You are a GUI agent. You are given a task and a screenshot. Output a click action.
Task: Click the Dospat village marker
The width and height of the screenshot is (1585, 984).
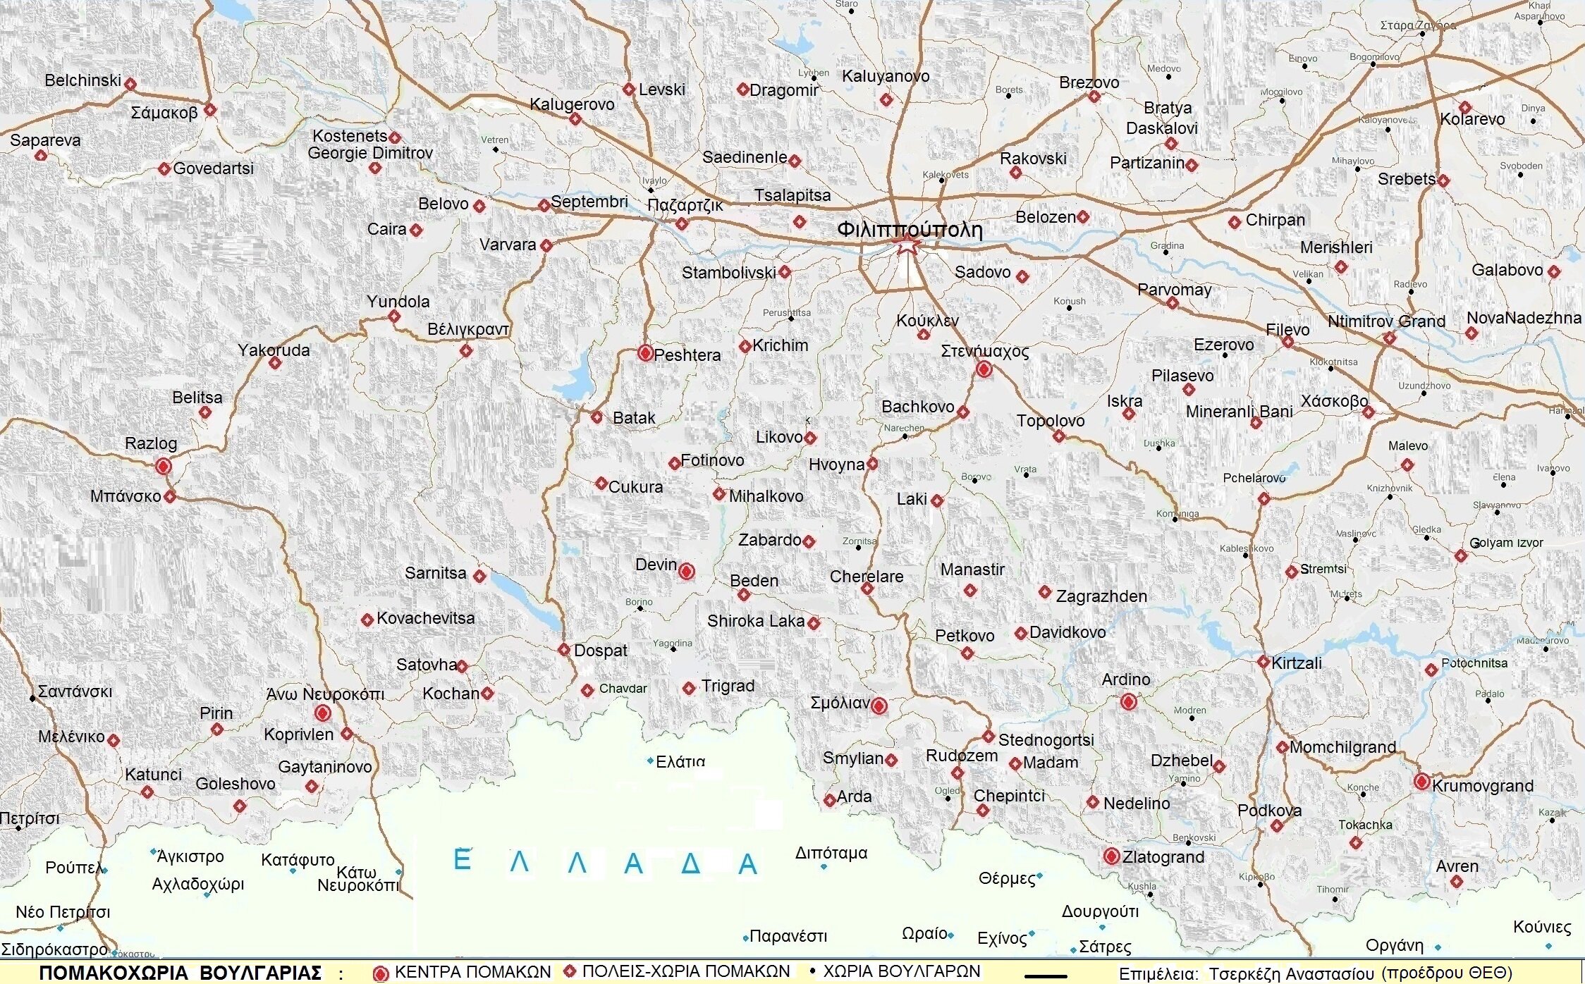click(x=564, y=649)
